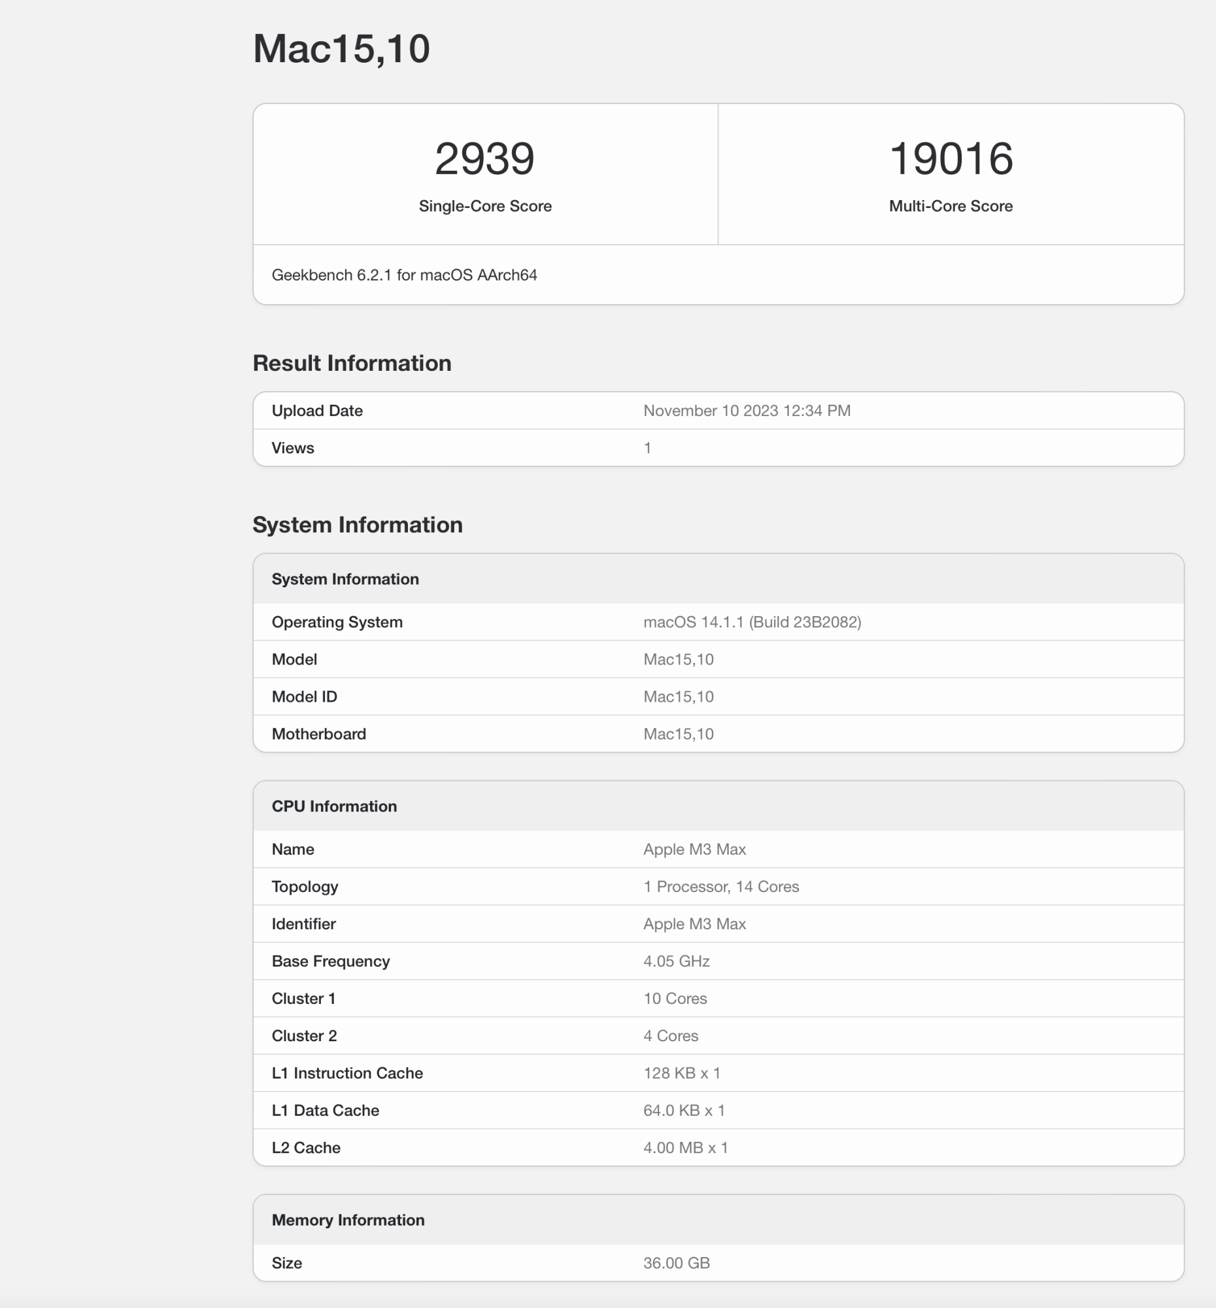Click the "Base Frequency" row label
Viewport: 1216px width, 1308px height.
(331, 961)
